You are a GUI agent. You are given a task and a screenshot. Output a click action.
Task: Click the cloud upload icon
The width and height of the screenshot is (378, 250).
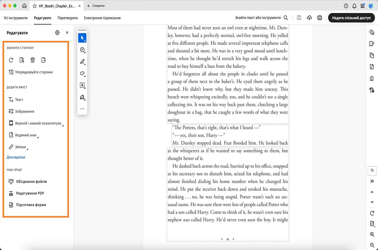[x=309, y=18]
